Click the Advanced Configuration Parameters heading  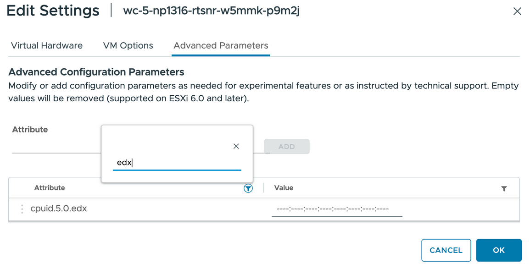pyautogui.click(x=96, y=72)
